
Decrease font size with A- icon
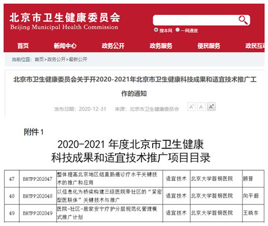point(191,107)
